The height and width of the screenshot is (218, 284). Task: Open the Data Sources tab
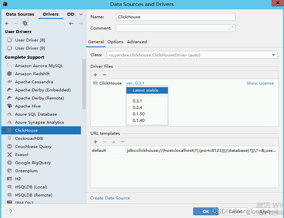click(19, 14)
